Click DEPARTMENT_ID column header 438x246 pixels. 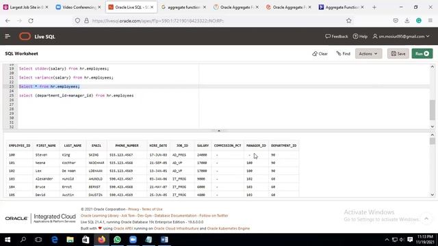click(x=283, y=146)
